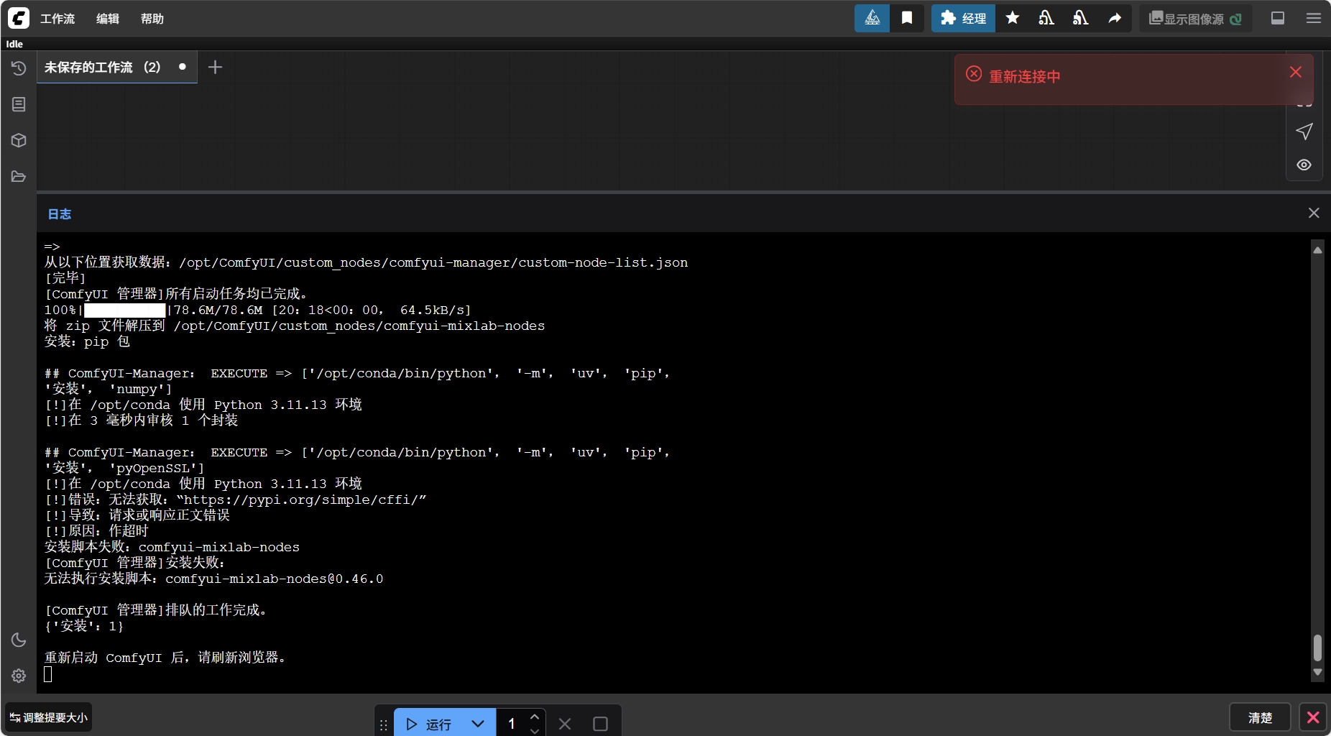This screenshot has width=1331, height=736.
Task: Click the star favorites icon in toolbar
Action: 1012,18
